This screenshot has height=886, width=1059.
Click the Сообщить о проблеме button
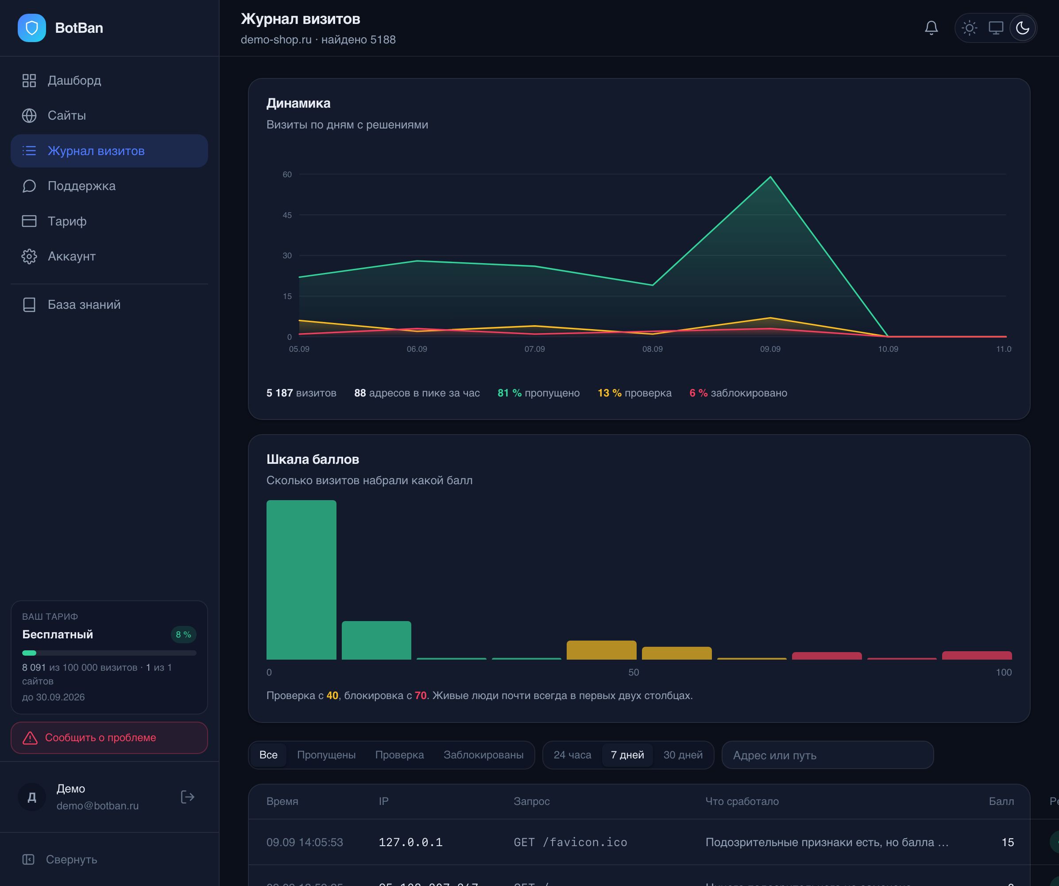[109, 738]
